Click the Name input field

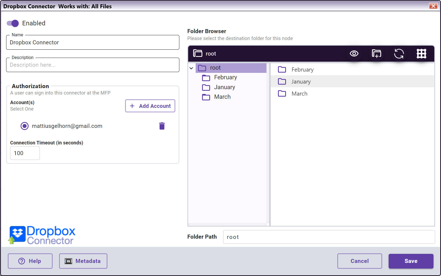coord(92,42)
